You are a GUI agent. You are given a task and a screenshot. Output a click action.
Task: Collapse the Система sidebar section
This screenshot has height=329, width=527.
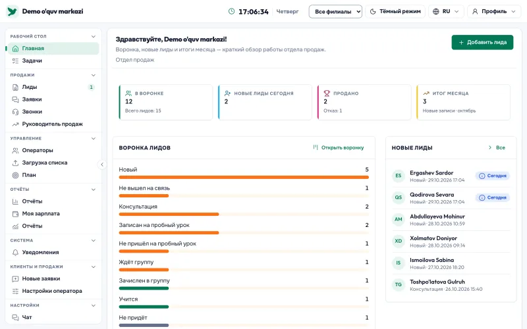[x=53, y=240]
